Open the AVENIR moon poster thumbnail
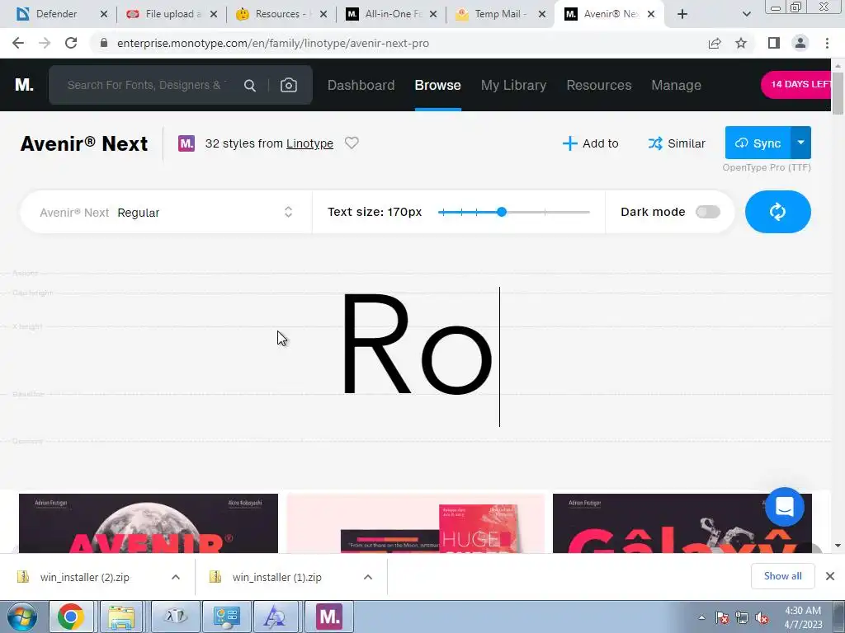This screenshot has width=845, height=633. click(x=149, y=523)
